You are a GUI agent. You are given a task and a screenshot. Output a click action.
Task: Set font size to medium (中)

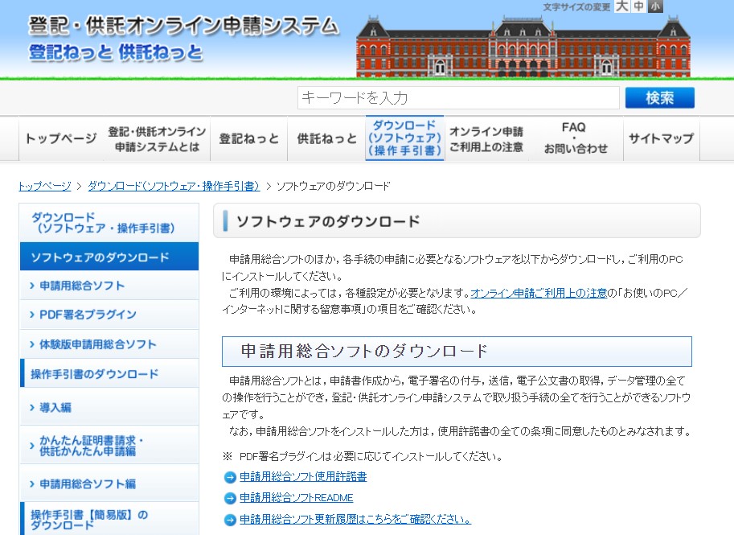[x=638, y=6]
